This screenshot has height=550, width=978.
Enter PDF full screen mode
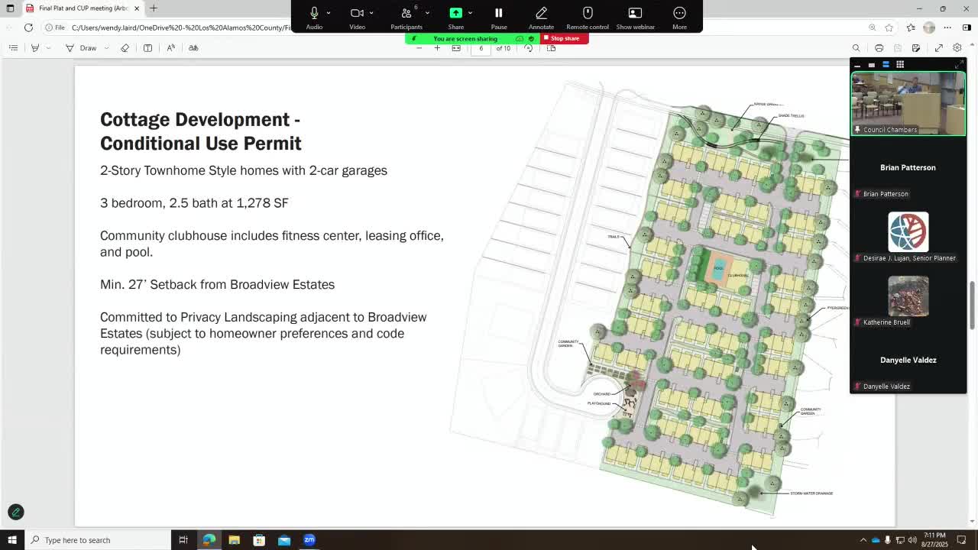[938, 48]
